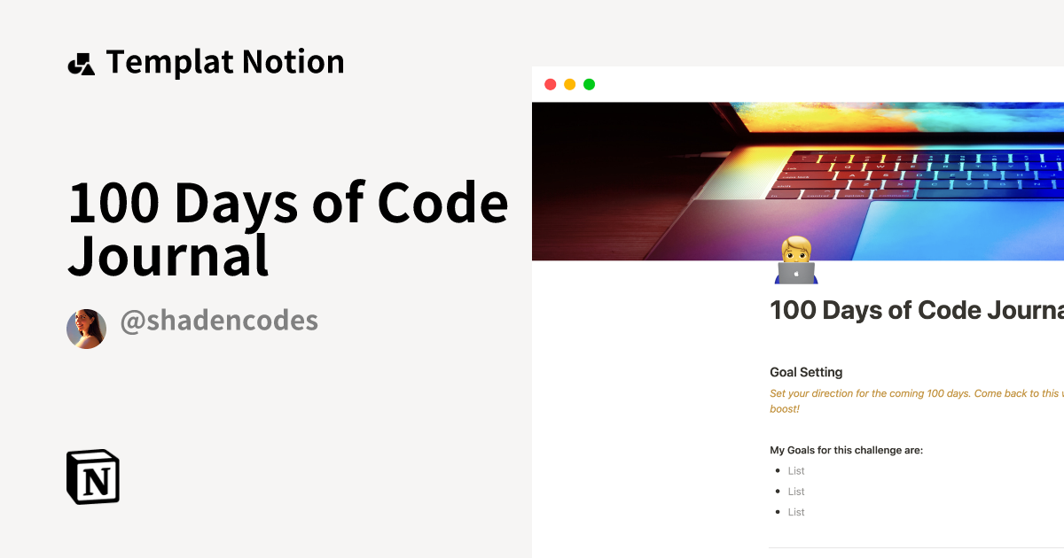Click the technologist emoji page icon

(x=796, y=261)
